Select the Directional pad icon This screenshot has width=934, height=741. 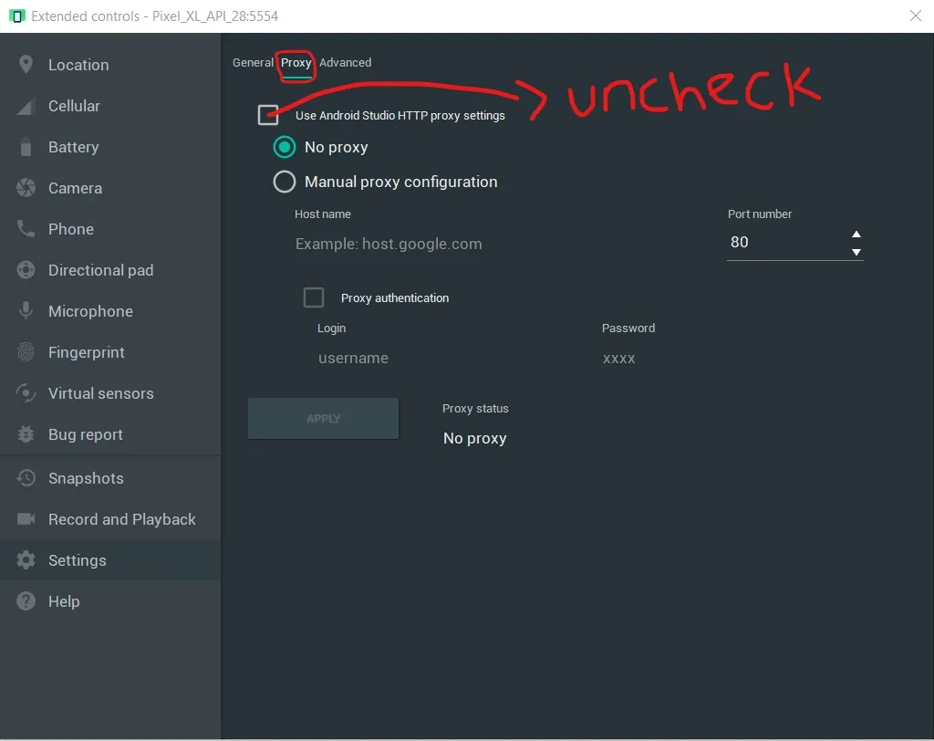(26, 270)
